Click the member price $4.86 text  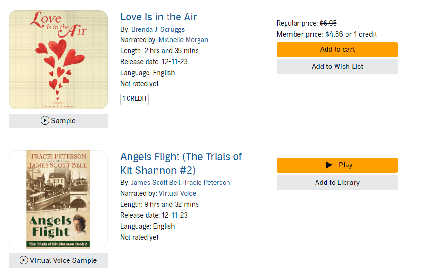coord(334,34)
